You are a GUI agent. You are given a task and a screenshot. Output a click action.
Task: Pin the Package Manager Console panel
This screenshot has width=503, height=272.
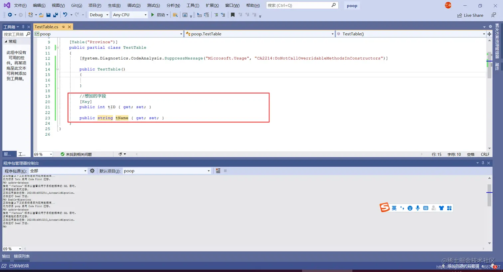[483, 163]
